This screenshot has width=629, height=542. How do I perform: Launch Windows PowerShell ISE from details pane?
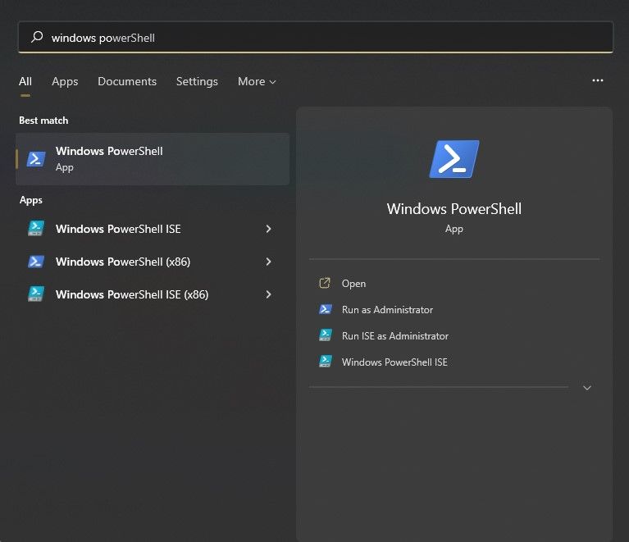(x=394, y=362)
